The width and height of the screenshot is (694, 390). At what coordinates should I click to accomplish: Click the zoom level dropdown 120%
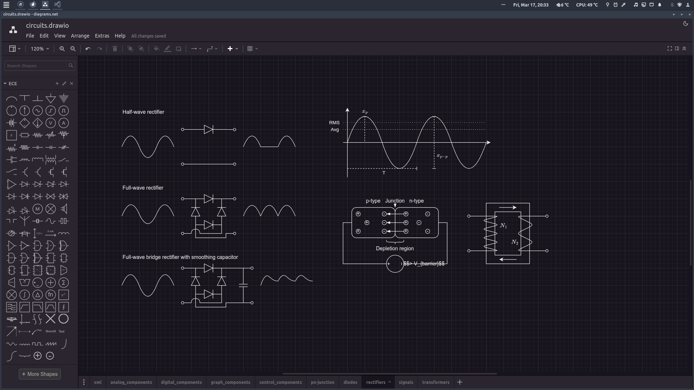pyautogui.click(x=39, y=48)
